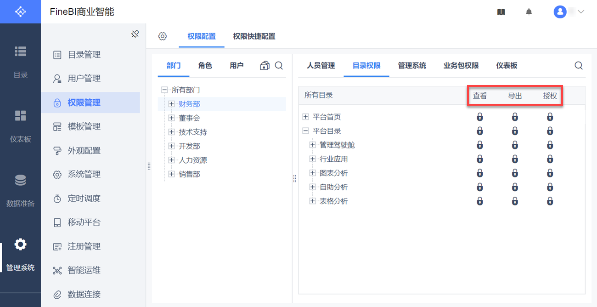Click the settings gear beside 权限配置

(163, 36)
